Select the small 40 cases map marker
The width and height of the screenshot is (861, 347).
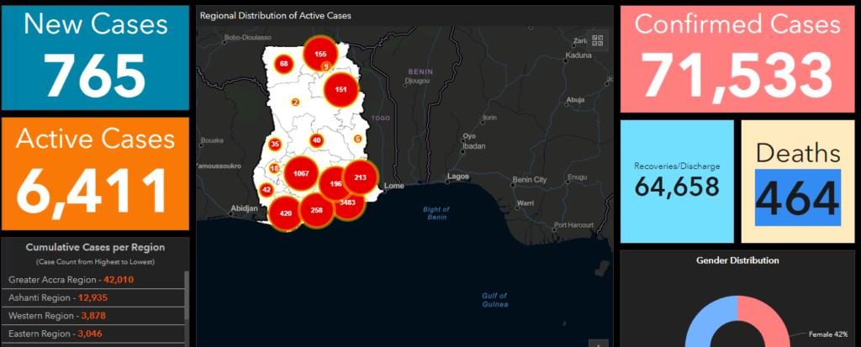tap(316, 140)
